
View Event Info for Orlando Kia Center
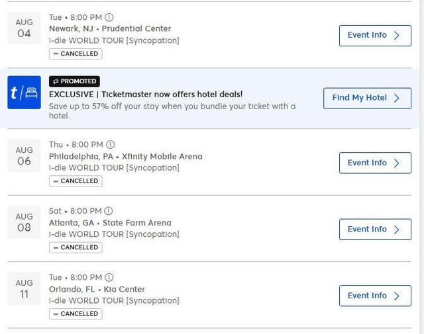(x=374, y=296)
